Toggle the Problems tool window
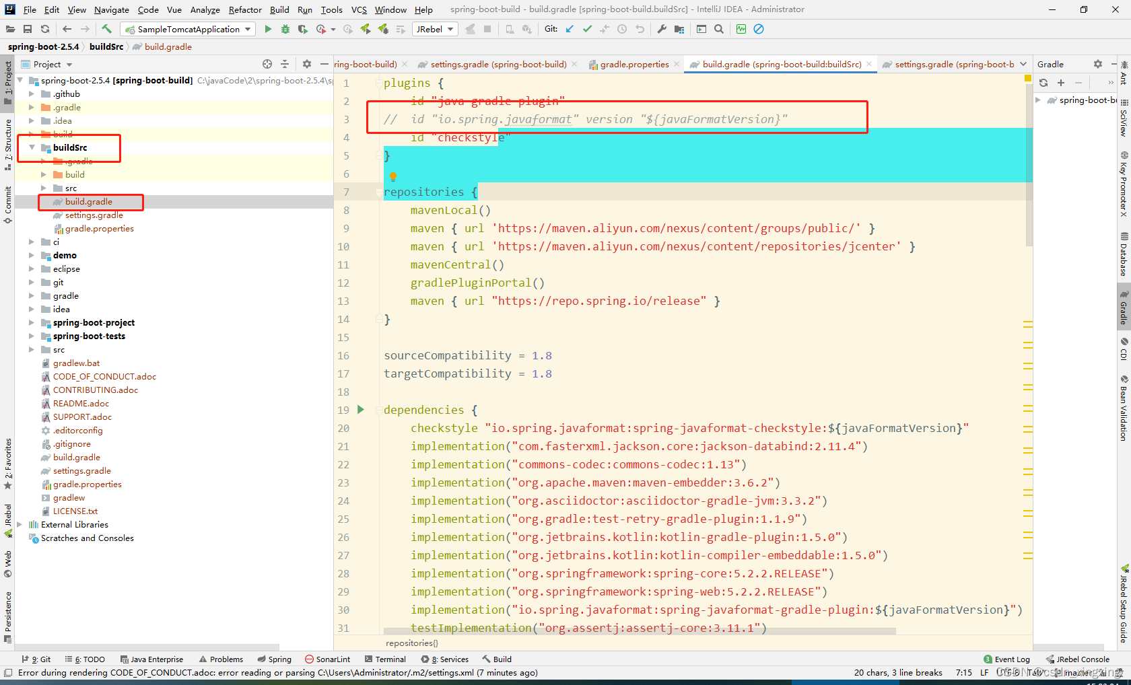Viewport: 1131px width, 685px height. click(221, 659)
